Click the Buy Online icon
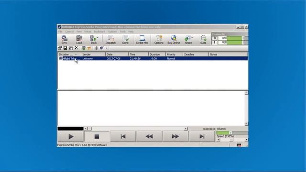 (x=174, y=40)
